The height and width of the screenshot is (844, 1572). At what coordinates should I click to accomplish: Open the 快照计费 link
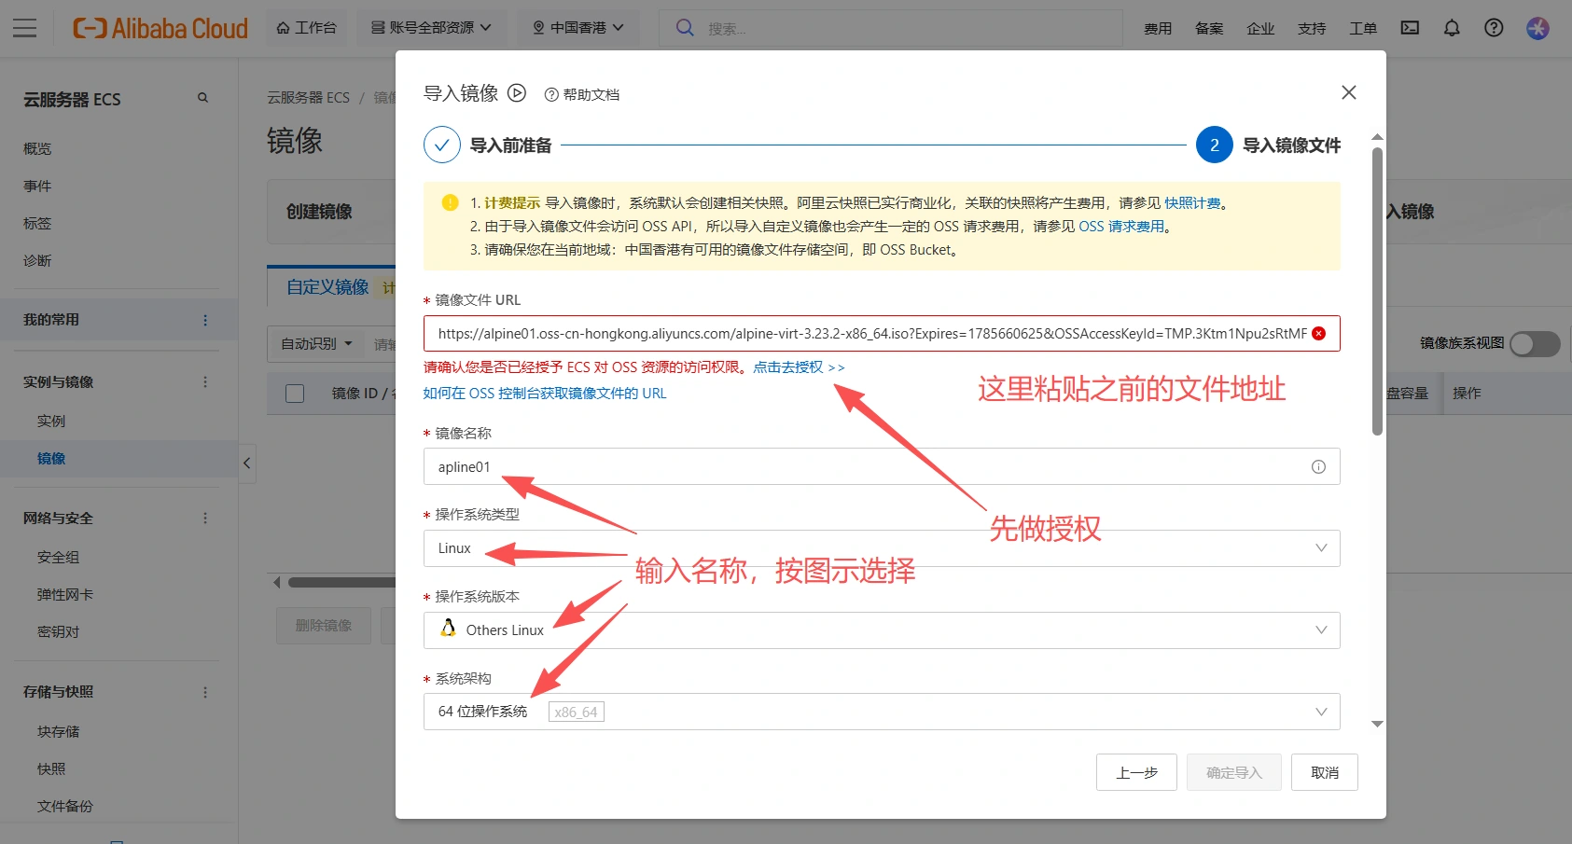[1192, 203]
